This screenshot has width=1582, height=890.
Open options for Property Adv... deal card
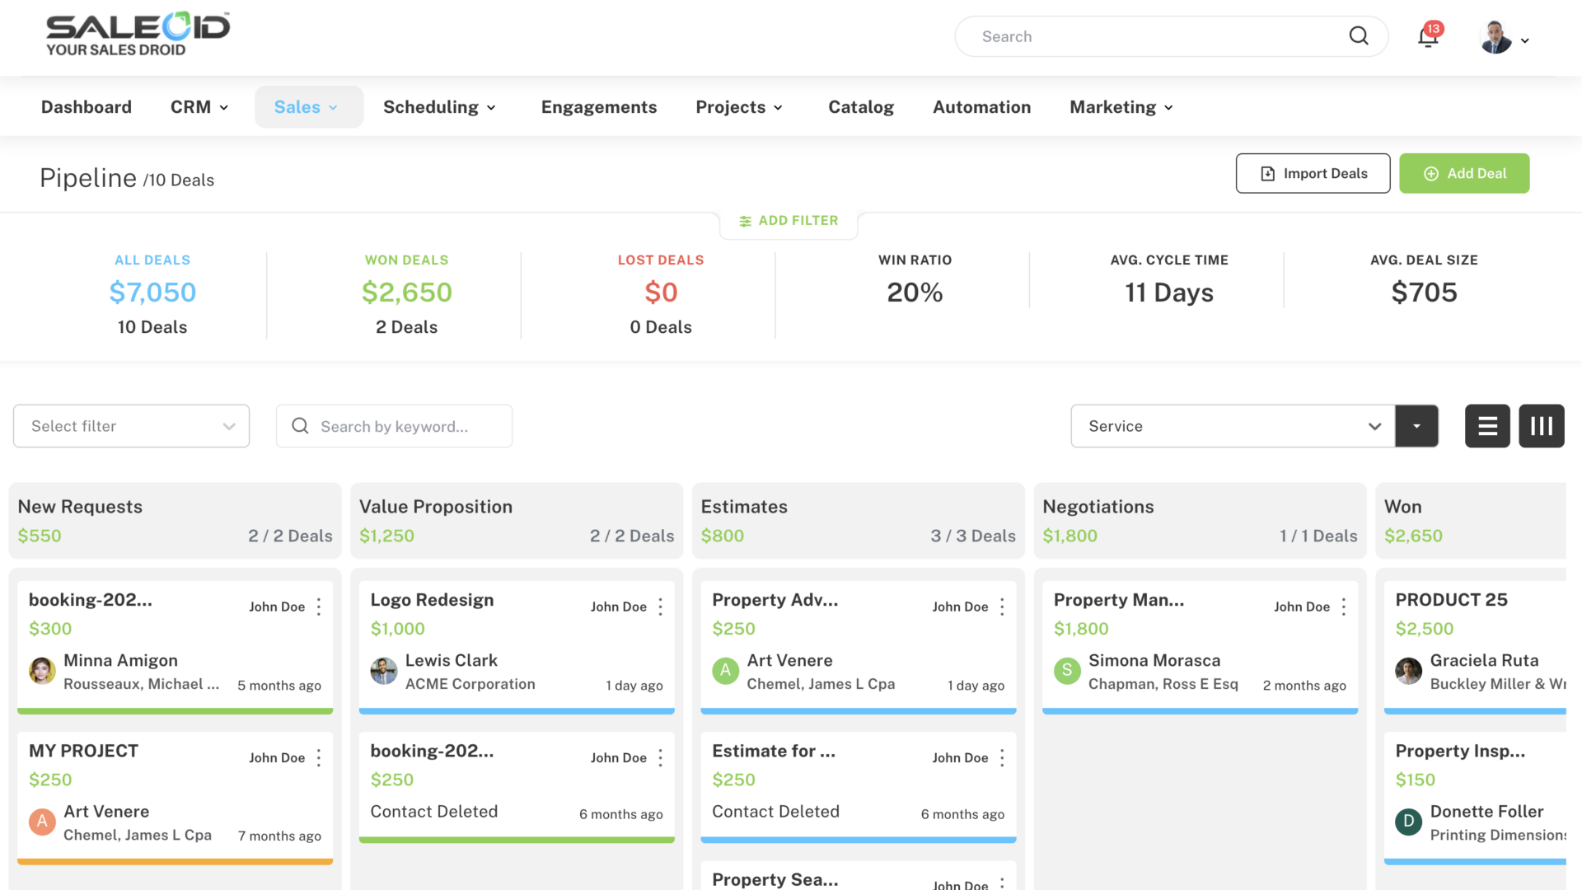pyautogui.click(x=1002, y=607)
